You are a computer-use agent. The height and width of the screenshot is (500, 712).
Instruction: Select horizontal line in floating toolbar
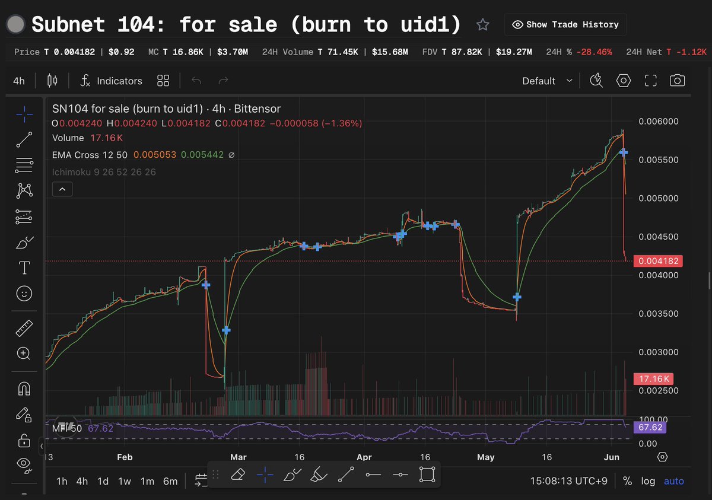tap(401, 474)
